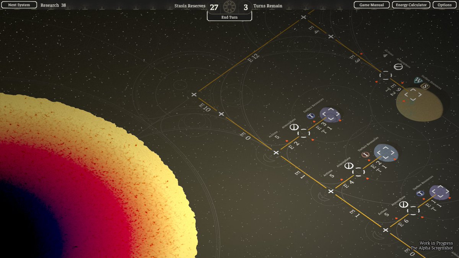Click the circular emblem between the reserve counters

coord(229,6)
